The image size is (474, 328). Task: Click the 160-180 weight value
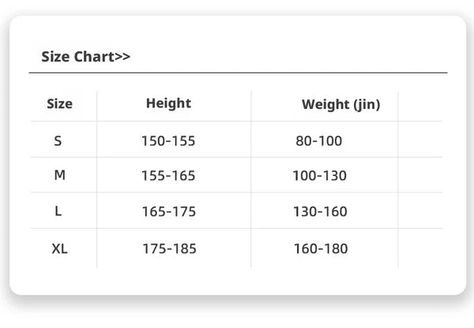coord(321,249)
